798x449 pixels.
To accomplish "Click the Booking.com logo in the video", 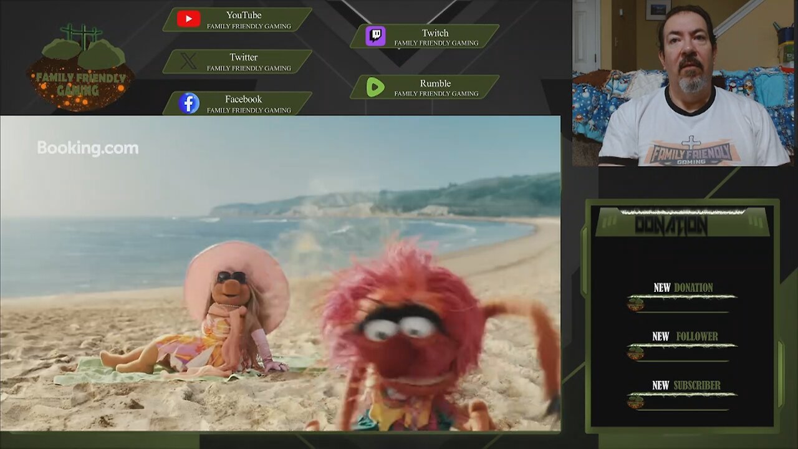I will [x=88, y=148].
